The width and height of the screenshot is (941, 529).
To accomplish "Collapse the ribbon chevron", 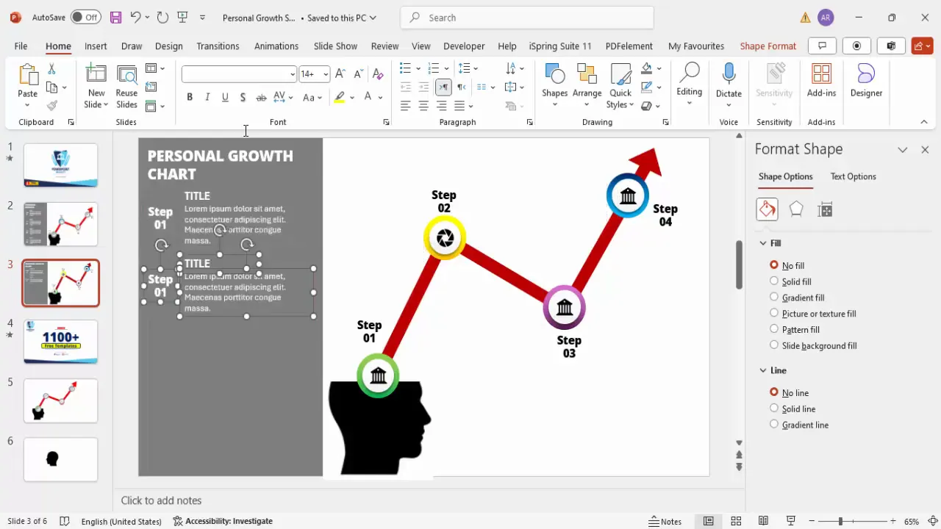I will (924, 122).
